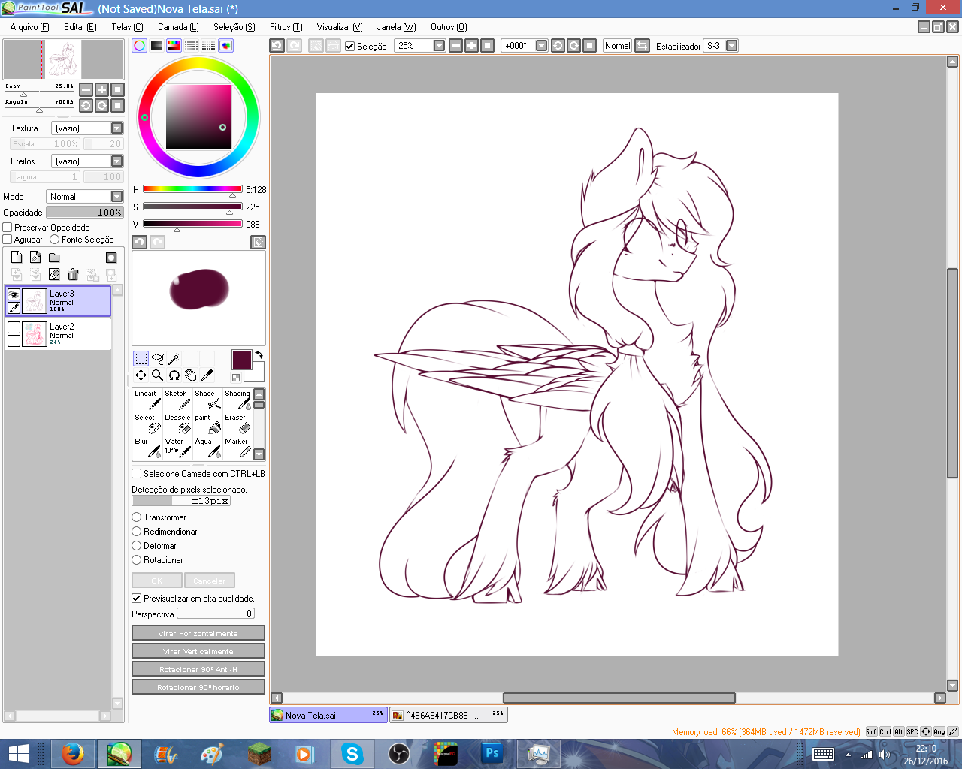Click on the H hue slider
The width and height of the screenshot is (962, 769).
[192, 189]
